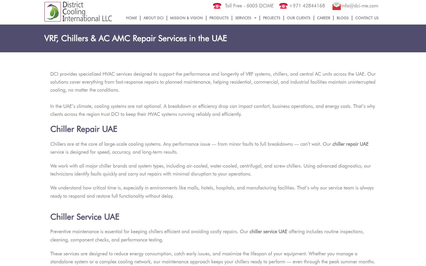This screenshot has height=266, width=426.
Task: Click the bold 'chiller repair UAE' text
Action: click(350, 144)
